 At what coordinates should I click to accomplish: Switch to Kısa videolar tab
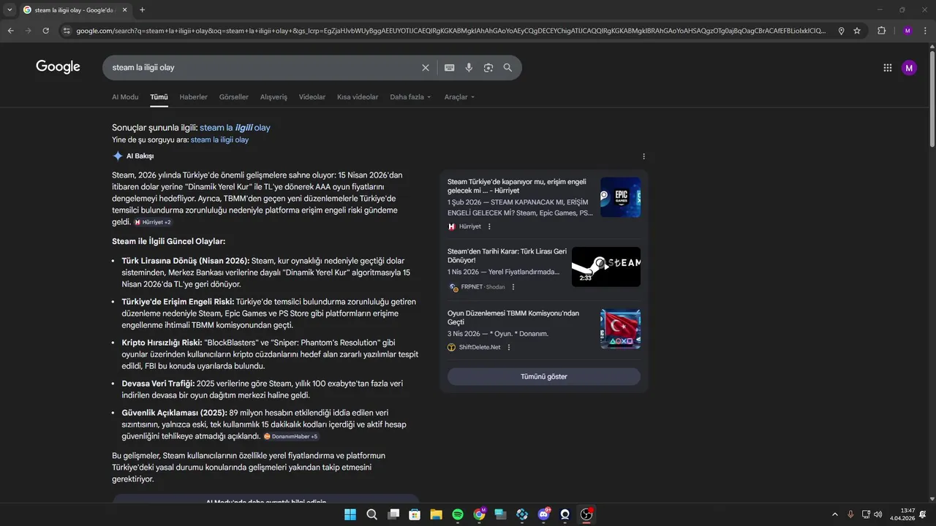coord(358,97)
